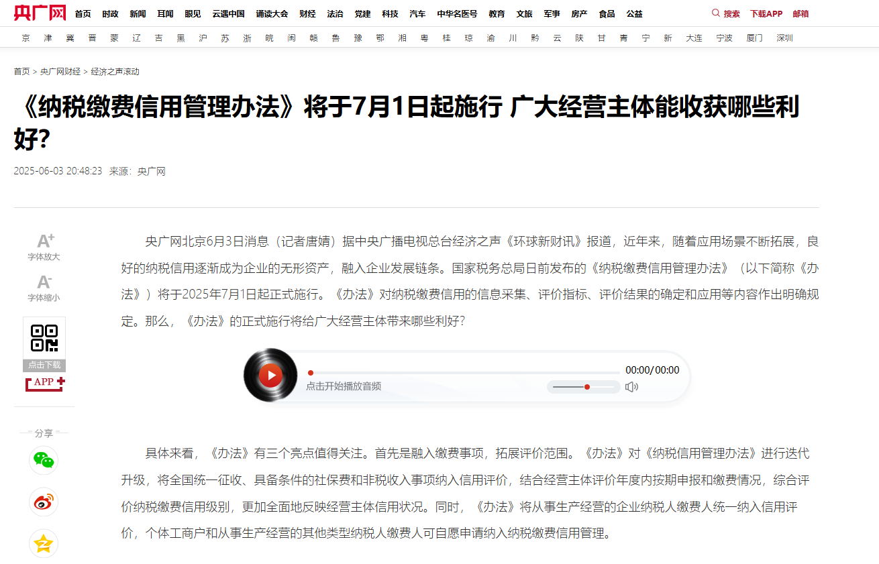
Task: Decrease font size with A- icon
Action: 44,282
